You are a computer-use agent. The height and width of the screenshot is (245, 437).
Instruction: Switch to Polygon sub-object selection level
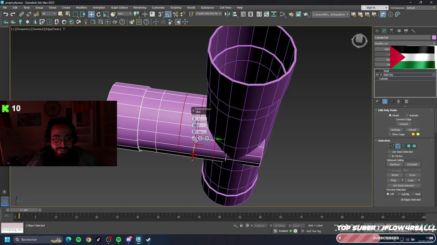409,146
